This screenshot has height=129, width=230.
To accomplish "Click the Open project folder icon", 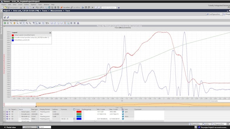I will pos(5,8).
